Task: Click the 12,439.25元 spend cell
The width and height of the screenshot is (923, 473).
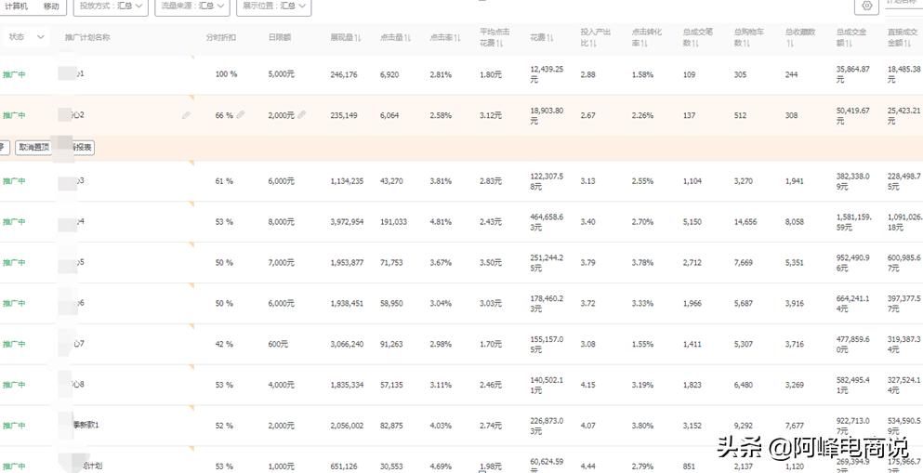Action: pyautogui.click(x=547, y=74)
